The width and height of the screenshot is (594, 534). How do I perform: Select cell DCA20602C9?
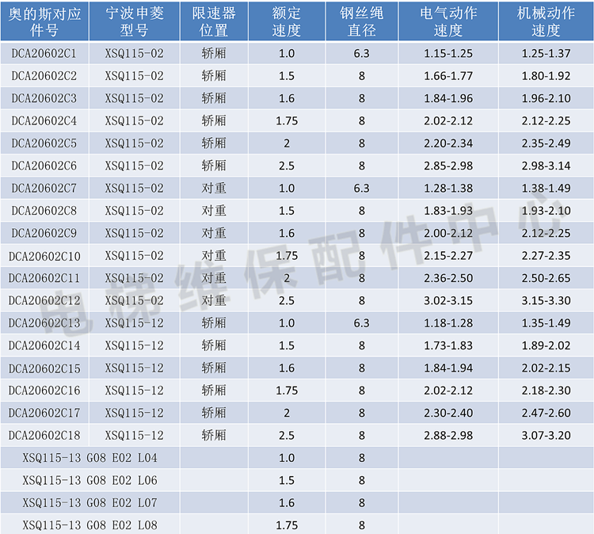tap(44, 233)
